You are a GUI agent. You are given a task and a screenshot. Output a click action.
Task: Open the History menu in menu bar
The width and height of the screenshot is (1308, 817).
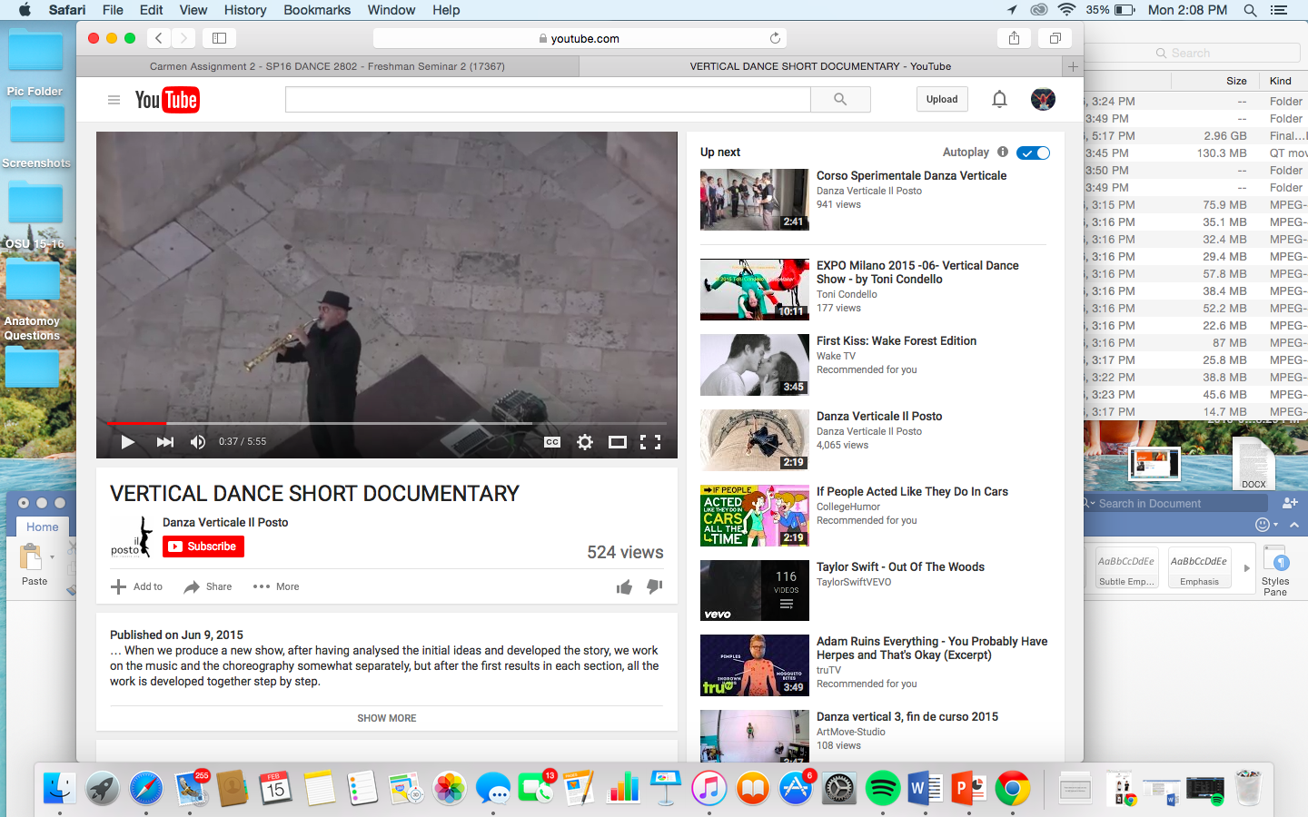point(244,10)
